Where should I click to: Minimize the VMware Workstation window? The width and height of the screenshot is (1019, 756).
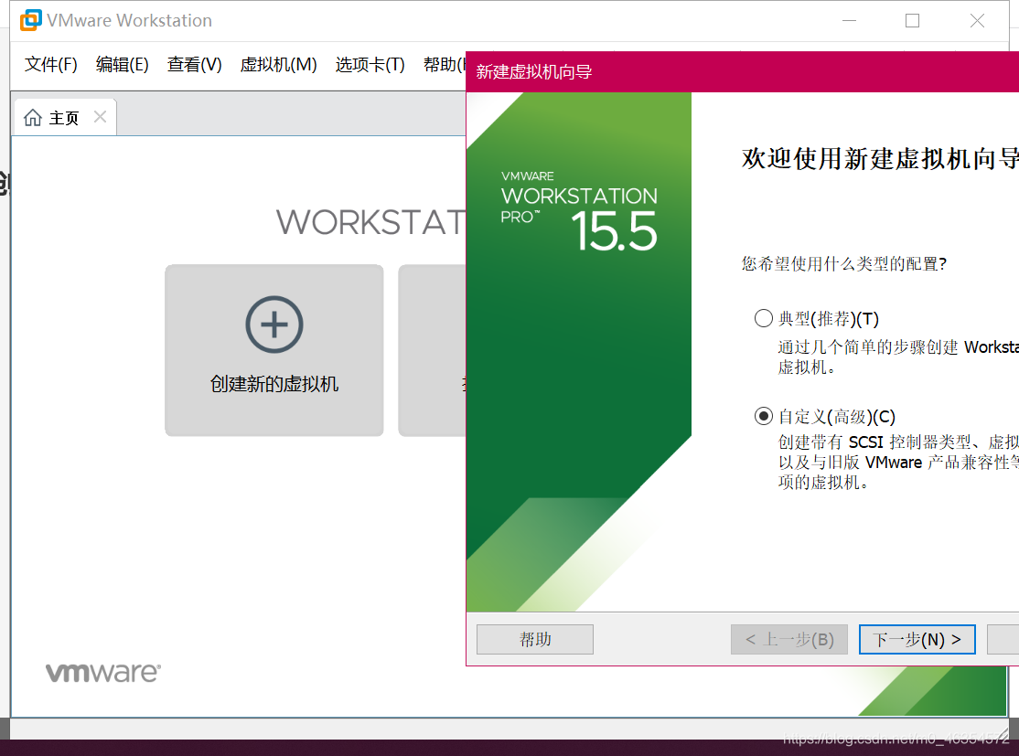pos(849,21)
